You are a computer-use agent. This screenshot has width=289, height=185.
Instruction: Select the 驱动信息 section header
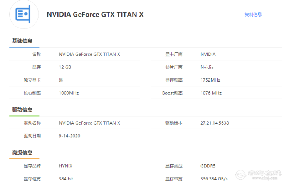click(22, 110)
